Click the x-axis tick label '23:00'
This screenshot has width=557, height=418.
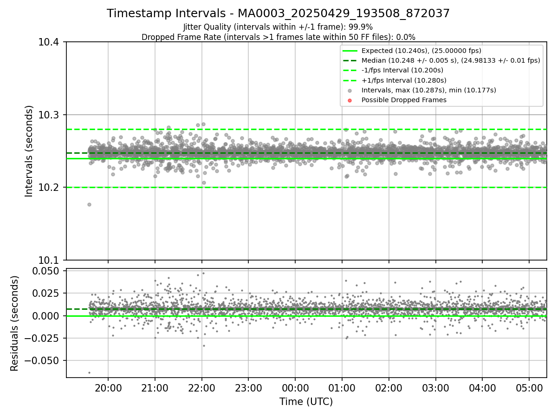(x=248, y=387)
